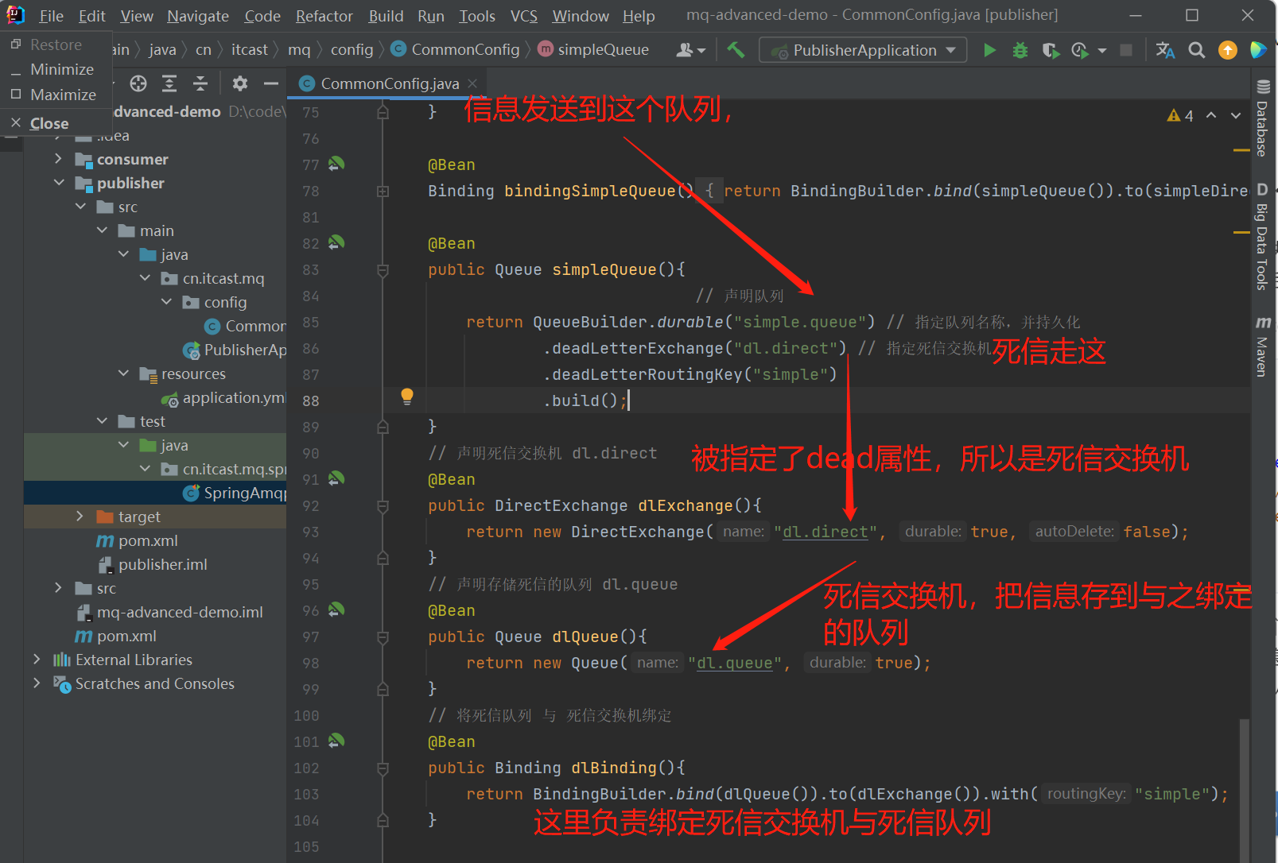The height and width of the screenshot is (863, 1278).
Task: Open Project panel settings gear
Action: [x=240, y=83]
